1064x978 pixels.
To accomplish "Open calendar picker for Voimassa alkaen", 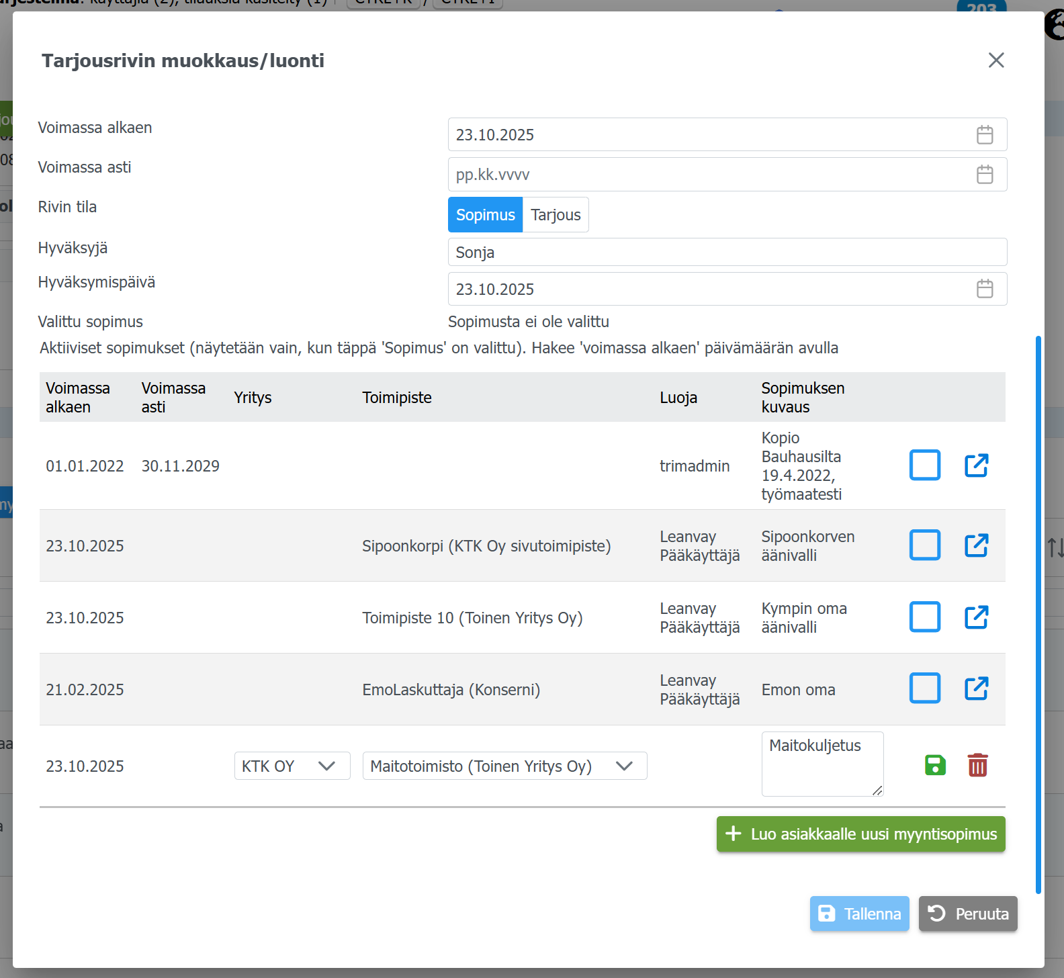I will pos(984,135).
